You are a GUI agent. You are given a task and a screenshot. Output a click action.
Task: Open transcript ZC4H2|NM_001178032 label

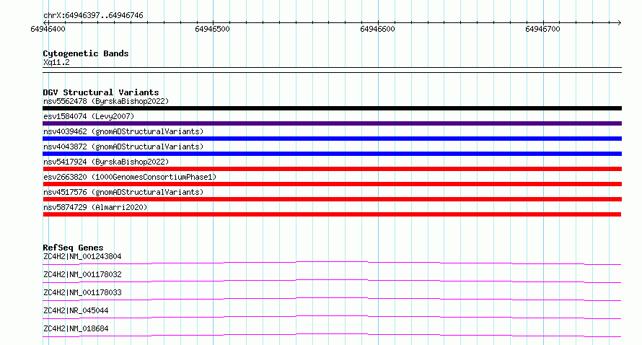coord(82,274)
